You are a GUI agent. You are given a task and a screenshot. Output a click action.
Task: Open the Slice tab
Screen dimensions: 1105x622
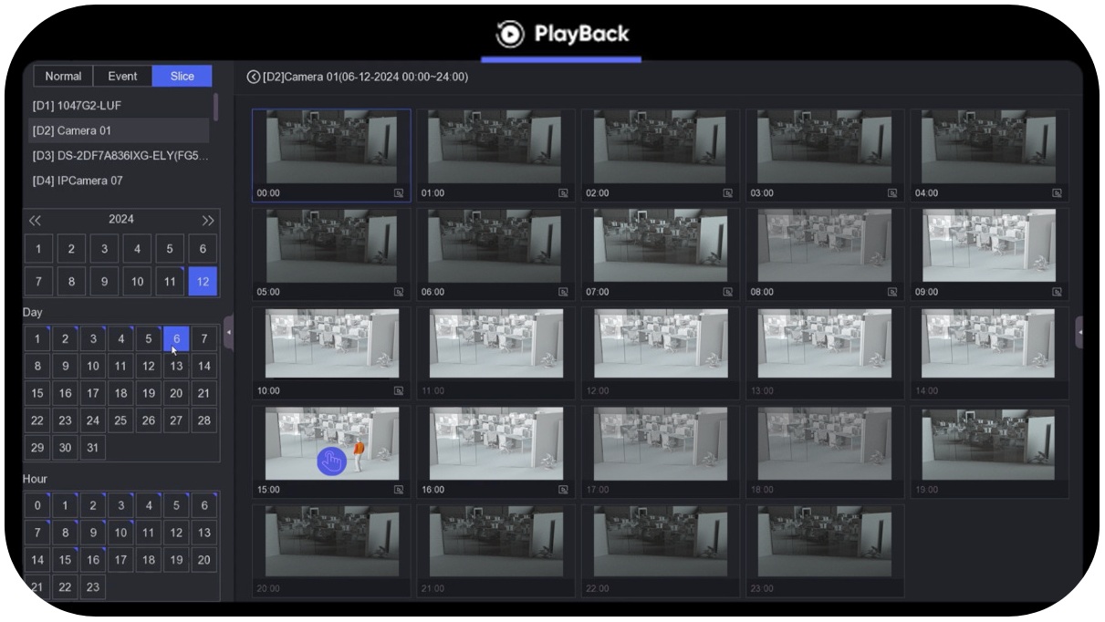[x=181, y=76]
